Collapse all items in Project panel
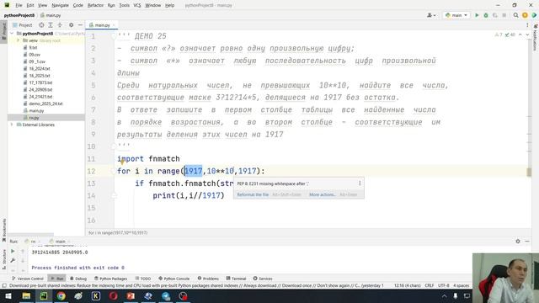 pyautogui.click(x=60, y=25)
